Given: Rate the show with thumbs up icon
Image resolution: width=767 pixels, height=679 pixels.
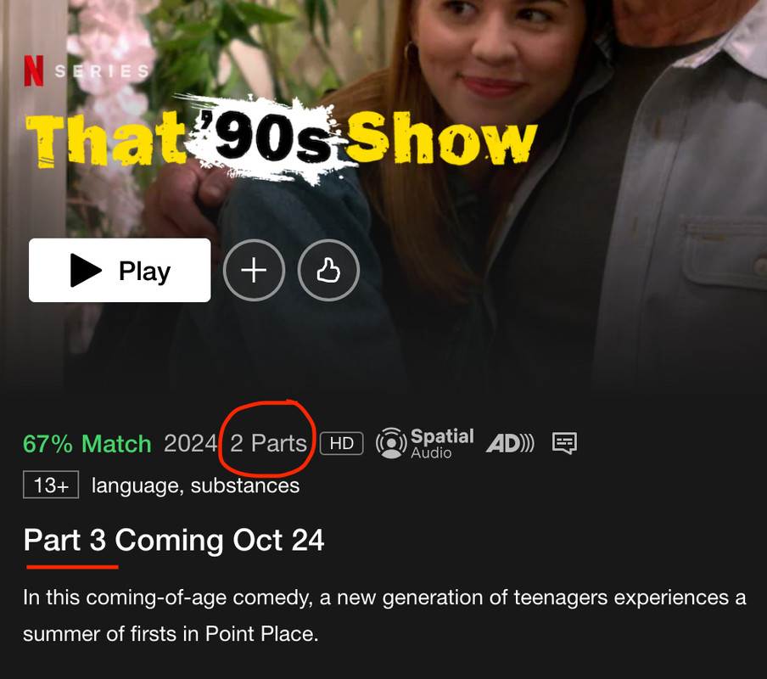Looking at the screenshot, I should point(328,270).
